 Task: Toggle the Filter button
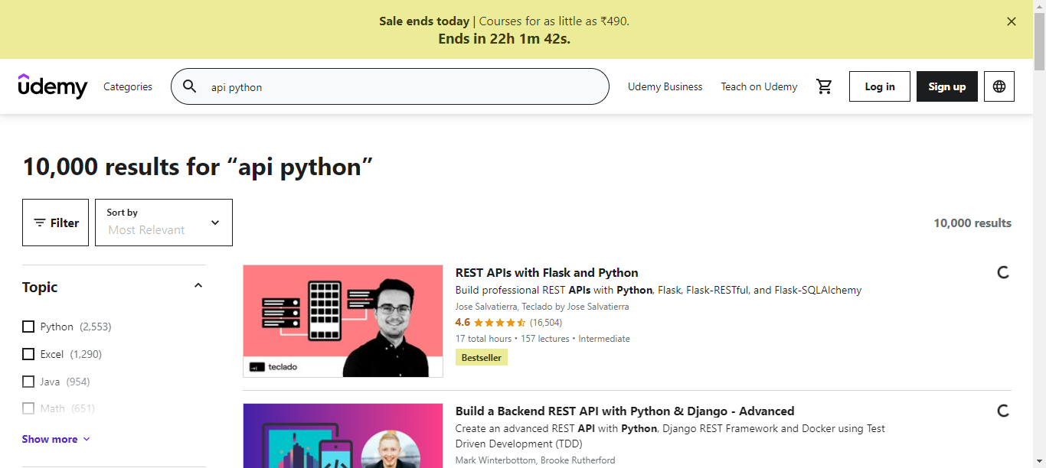point(56,223)
